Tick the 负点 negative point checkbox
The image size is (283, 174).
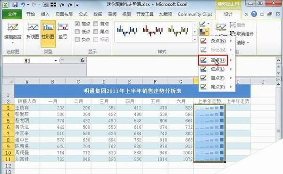pos(77,39)
